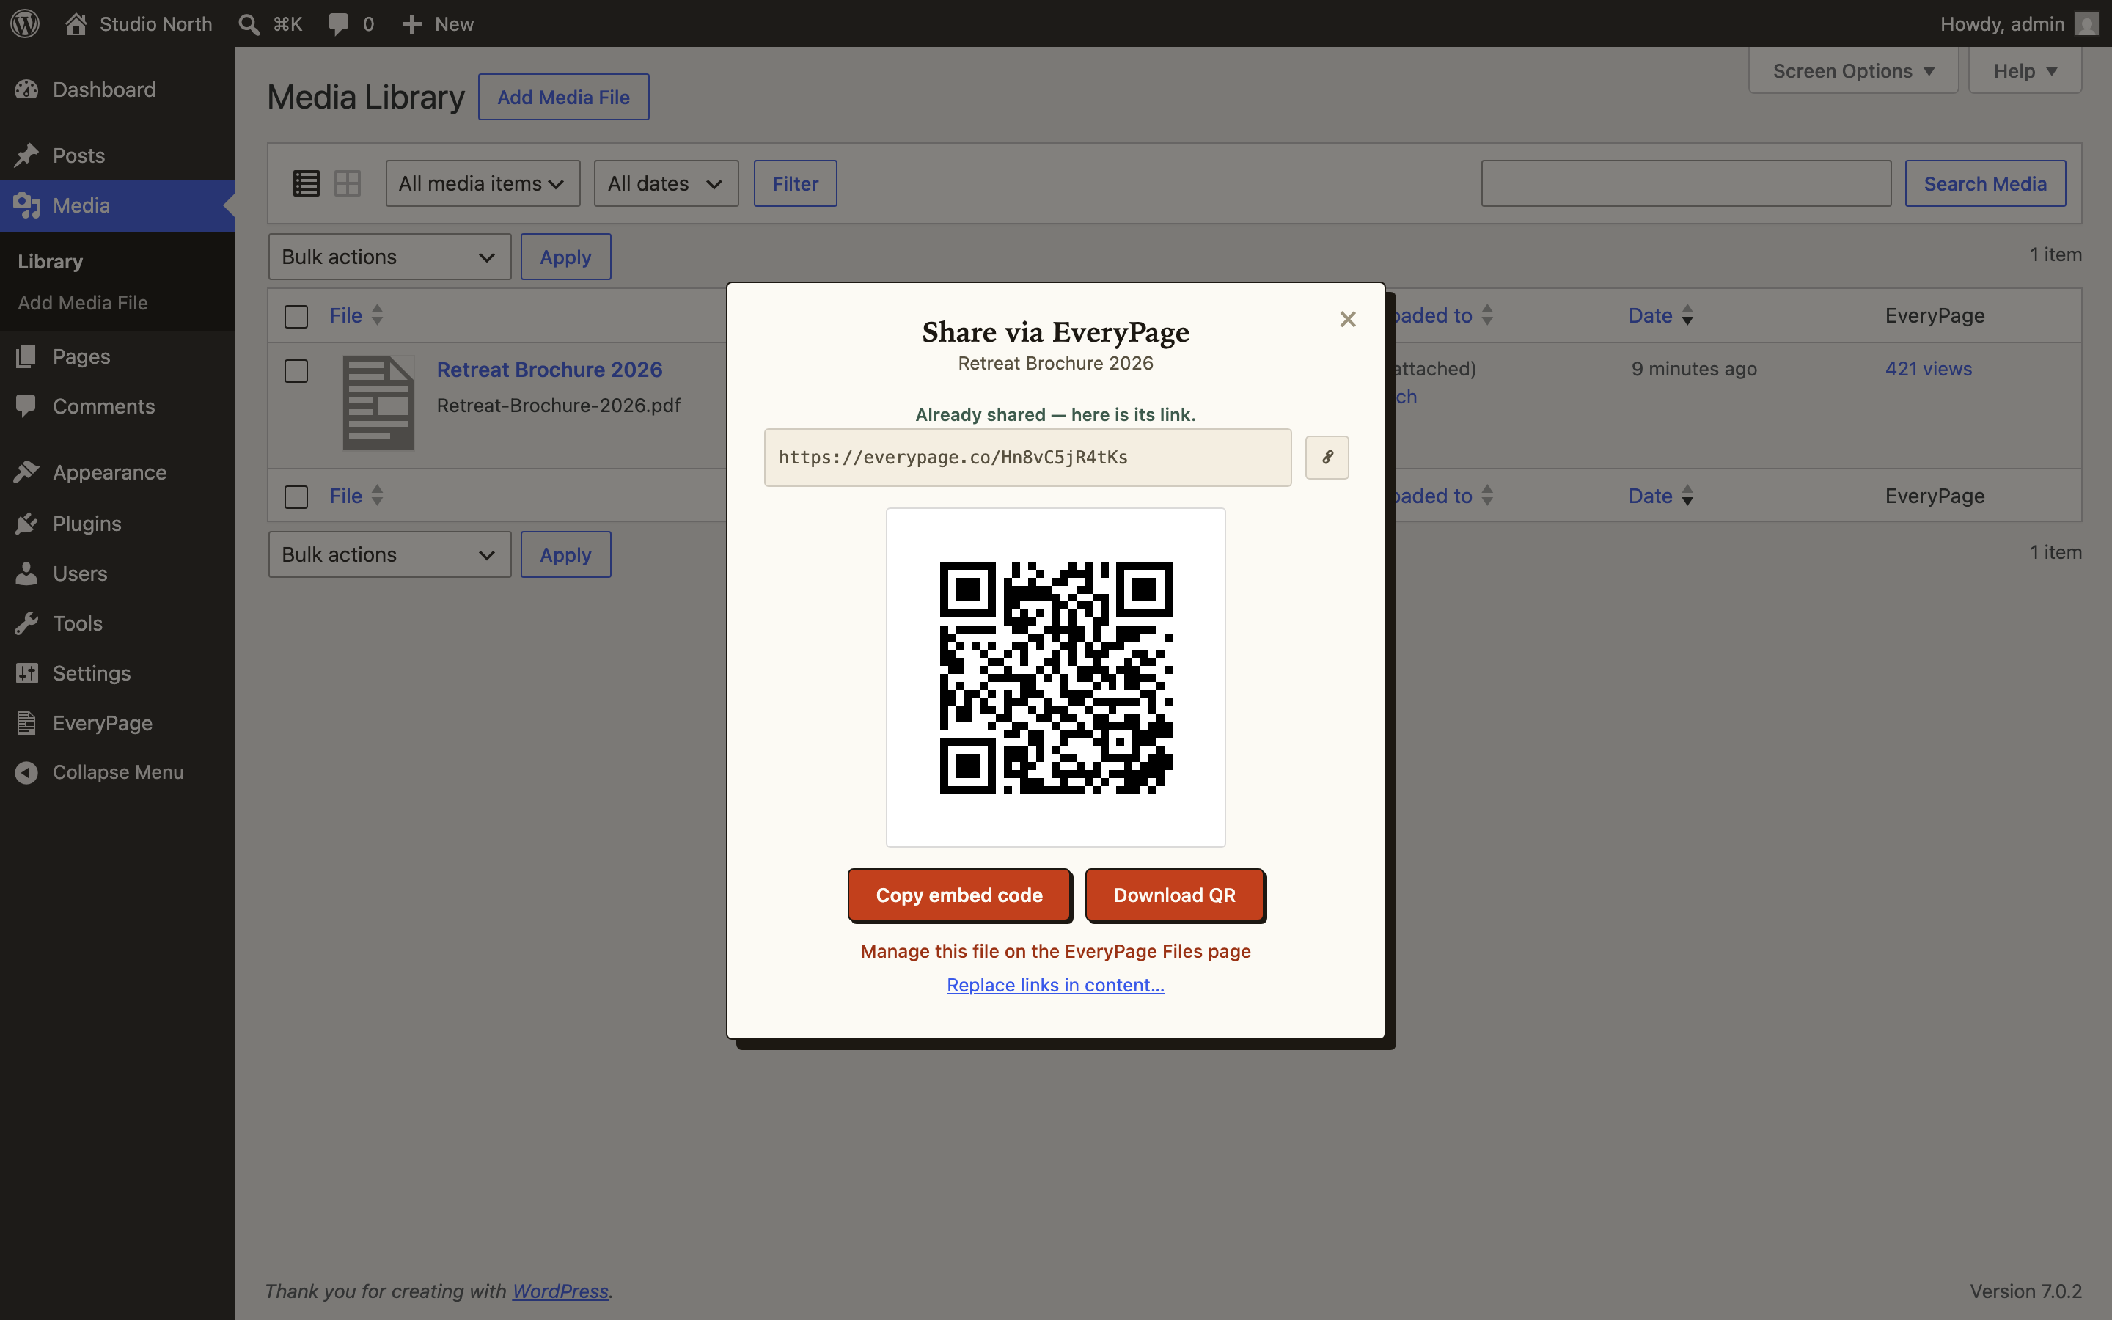Click the Dashboard gauge icon
This screenshot has height=1320, width=2112.
click(x=27, y=89)
